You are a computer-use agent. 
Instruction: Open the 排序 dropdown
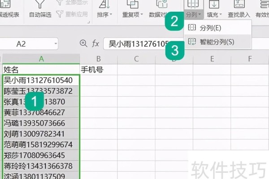104,15
